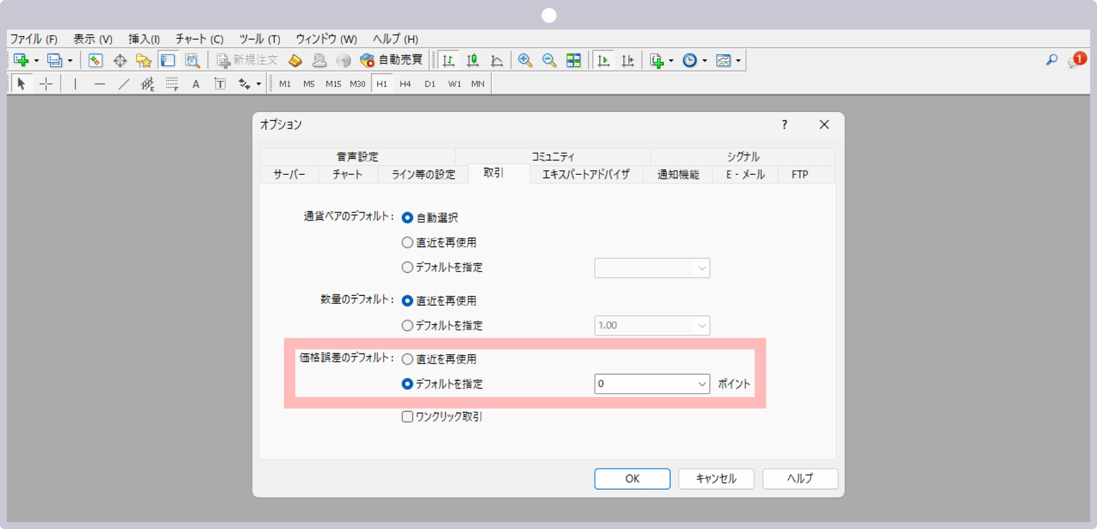The width and height of the screenshot is (1097, 529).
Task: Select the horizontal line tool
Action: coord(99,84)
